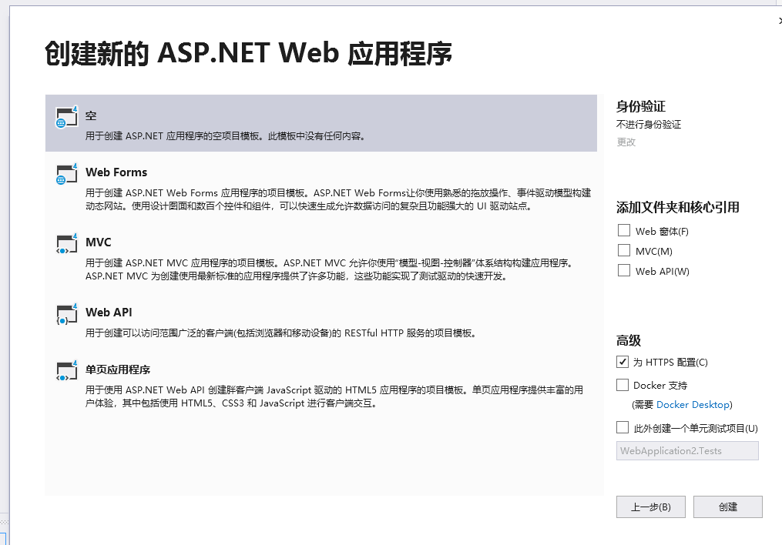Uncheck 为 HTTPS 配置(C) checkbox

(x=623, y=362)
